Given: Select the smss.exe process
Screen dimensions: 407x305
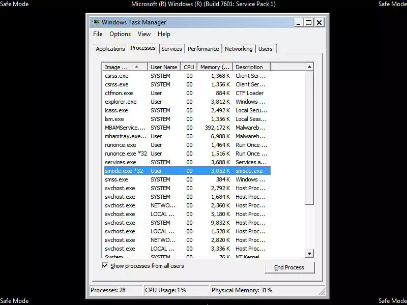Looking at the screenshot, I should coord(186,179).
